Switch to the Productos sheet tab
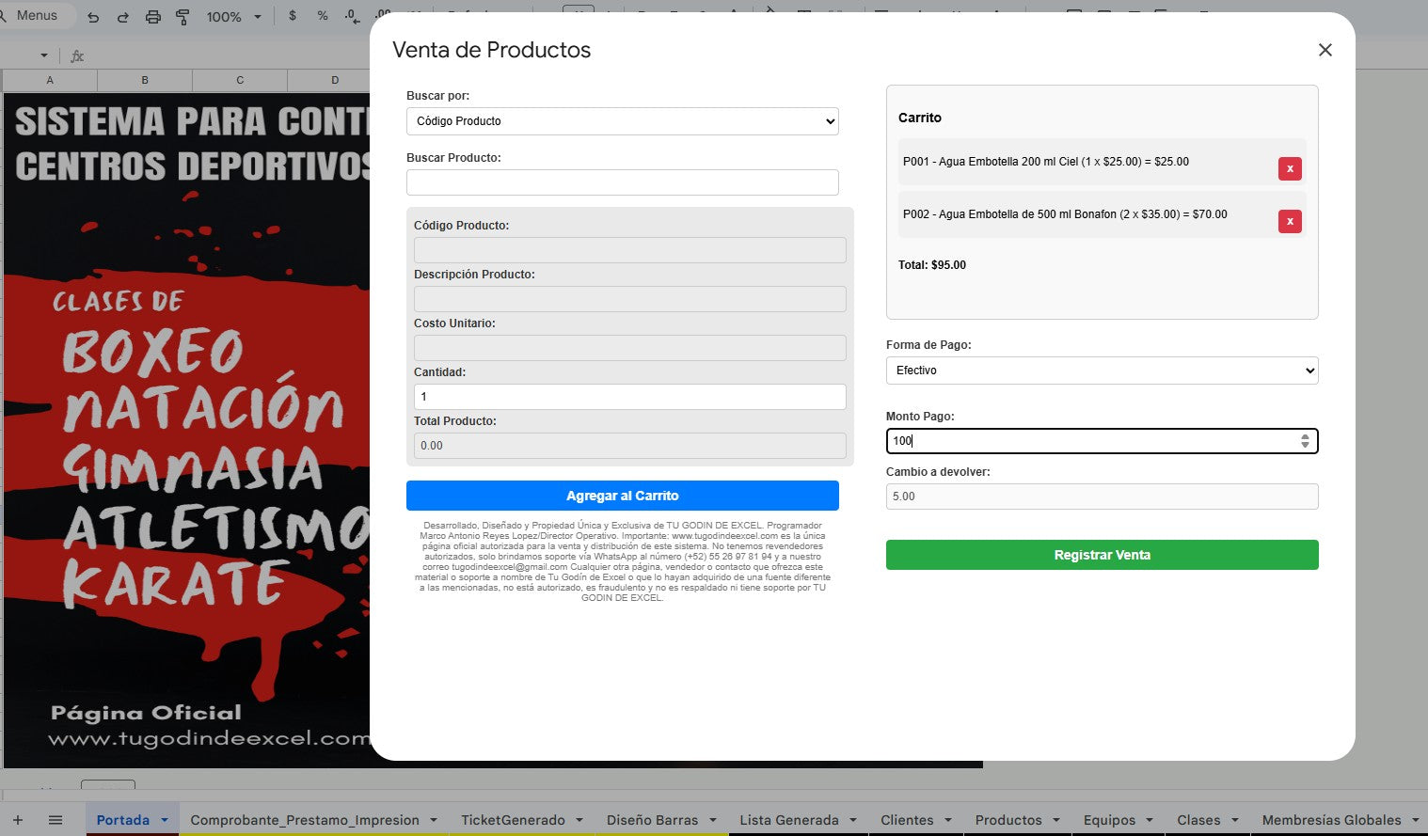The height and width of the screenshot is (836, 1428). pyautogui.click(x=1008, y=820)
